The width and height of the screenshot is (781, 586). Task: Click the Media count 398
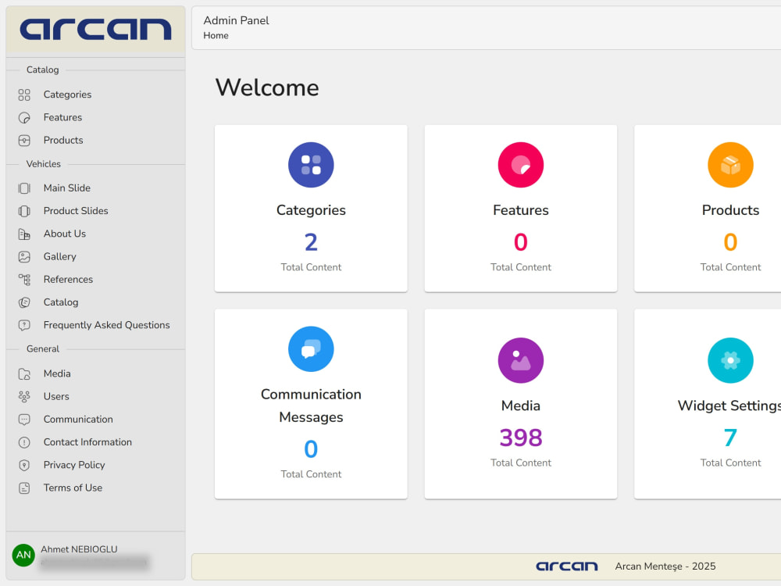[520, 438]
